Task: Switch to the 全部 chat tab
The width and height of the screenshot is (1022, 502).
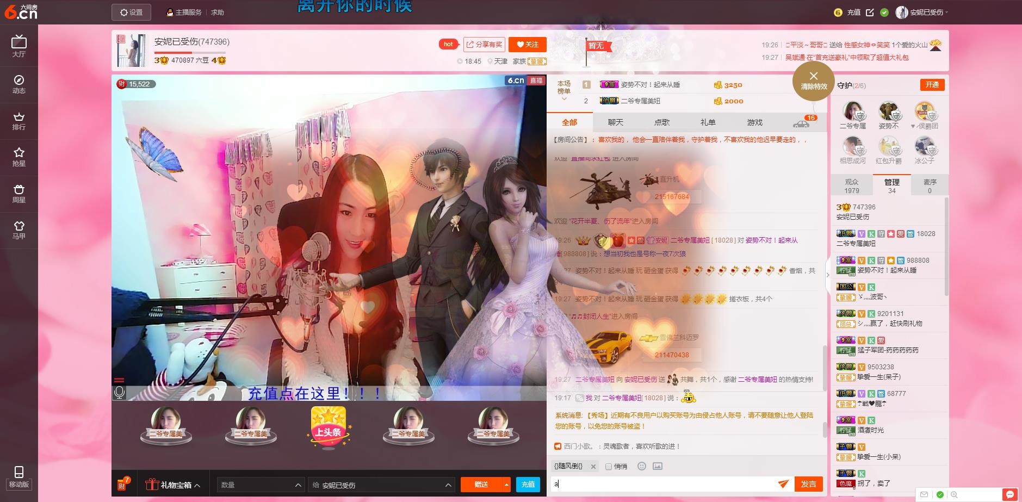Action: 569,122
